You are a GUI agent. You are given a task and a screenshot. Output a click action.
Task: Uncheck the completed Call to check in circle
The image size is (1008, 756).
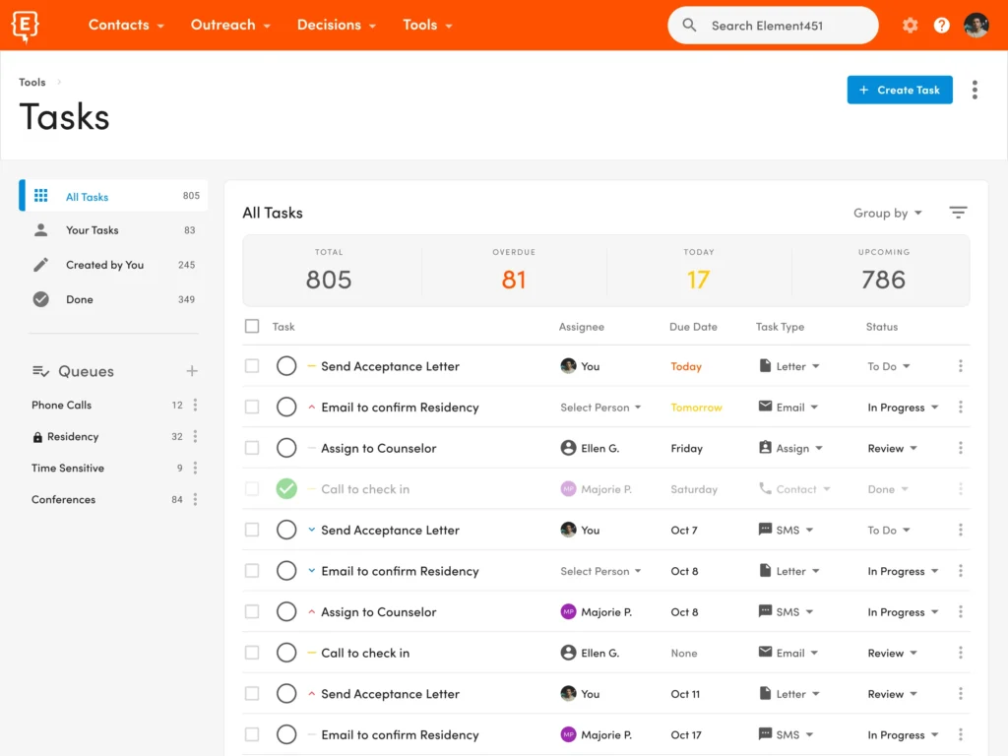click(286, 489)
